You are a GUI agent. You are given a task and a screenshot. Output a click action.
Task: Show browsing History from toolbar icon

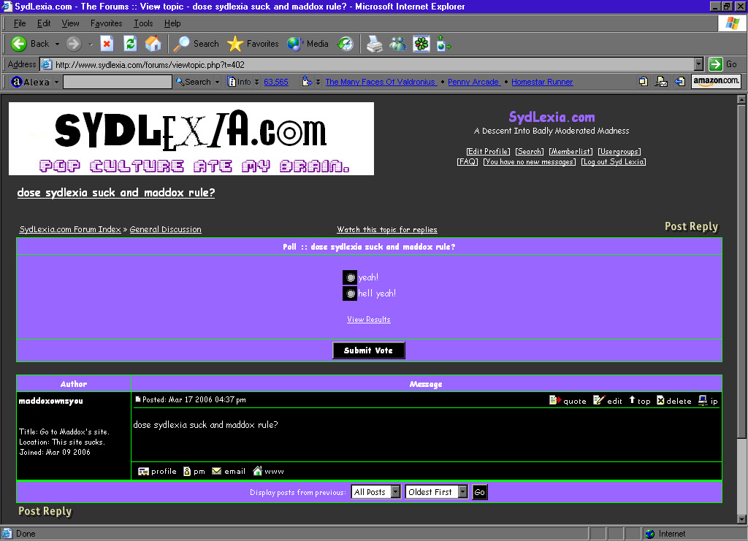tap(346, 44)
